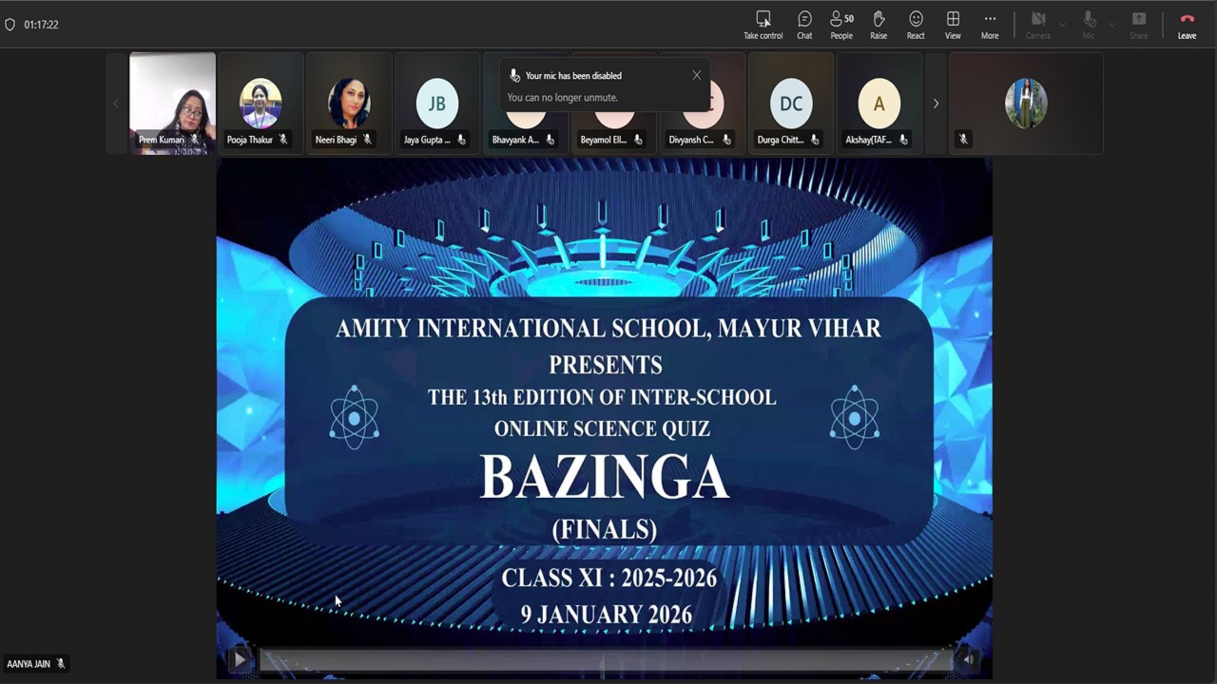
Task: Dismiss the mic disabled notification
Action: pyautogui.click(x=696, y=75)
